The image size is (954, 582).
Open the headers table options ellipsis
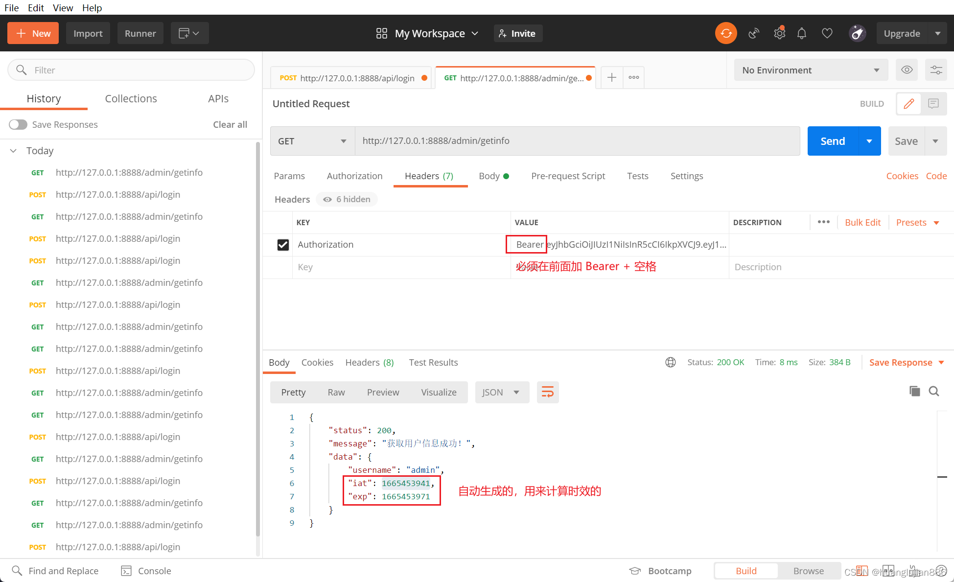coord(824,222)
